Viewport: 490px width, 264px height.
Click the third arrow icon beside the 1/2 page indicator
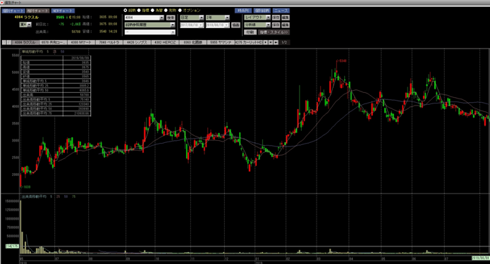pos(276,42)
